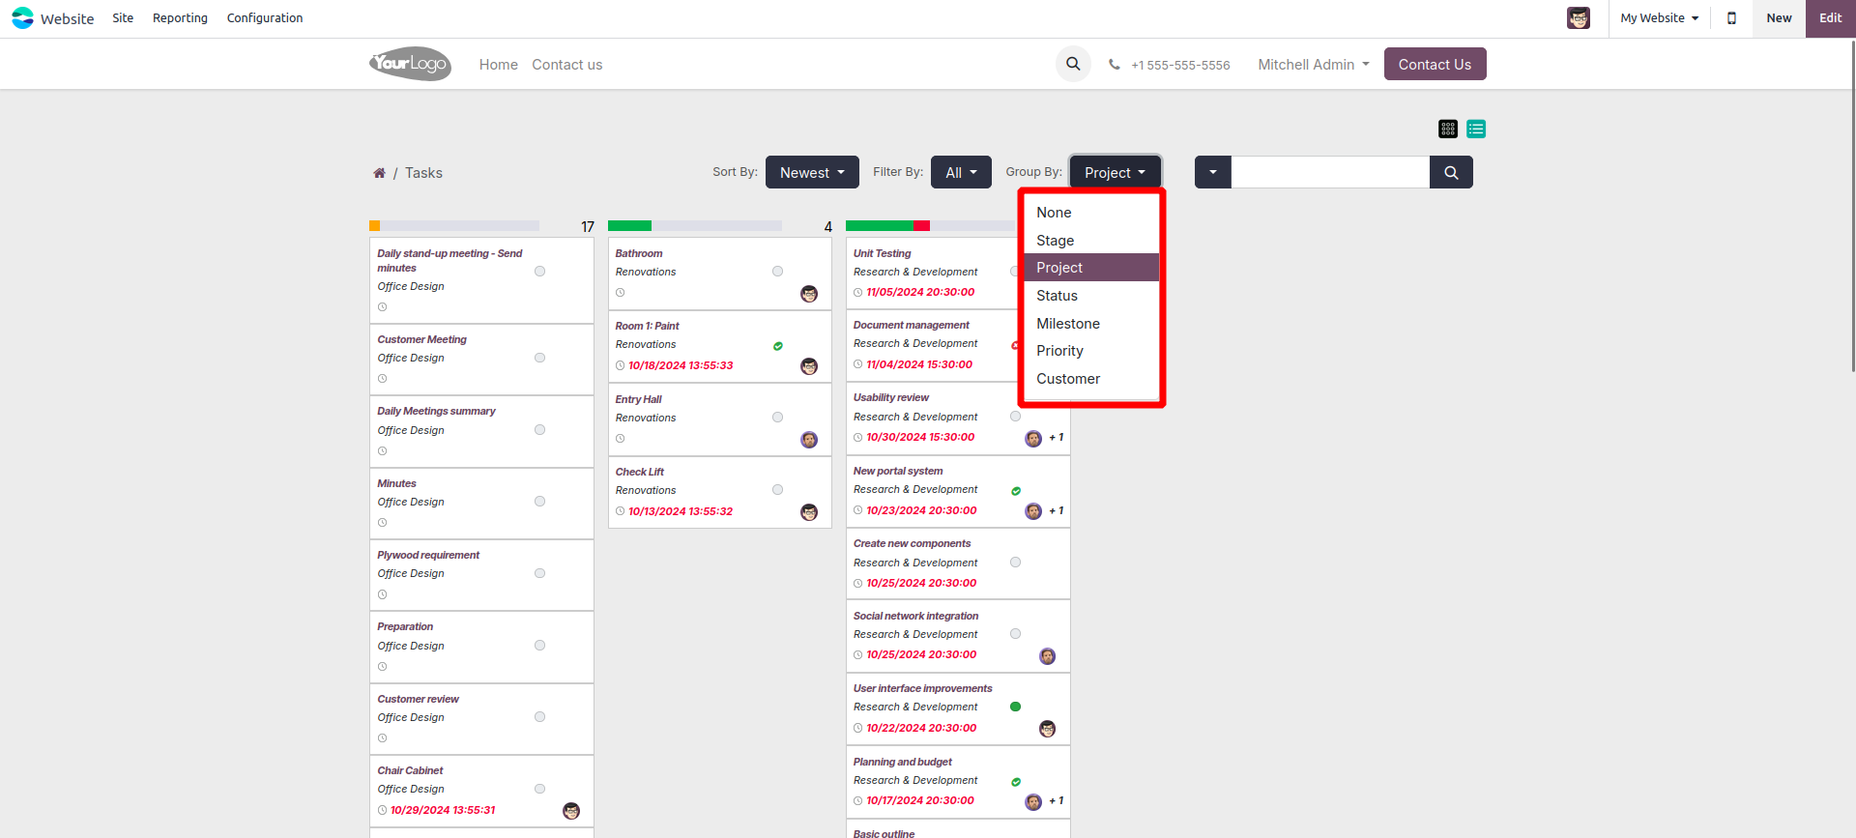Open search field options dropdown

point(1213,172)
